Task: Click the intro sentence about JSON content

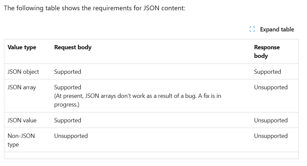Action: pos(94,8)
